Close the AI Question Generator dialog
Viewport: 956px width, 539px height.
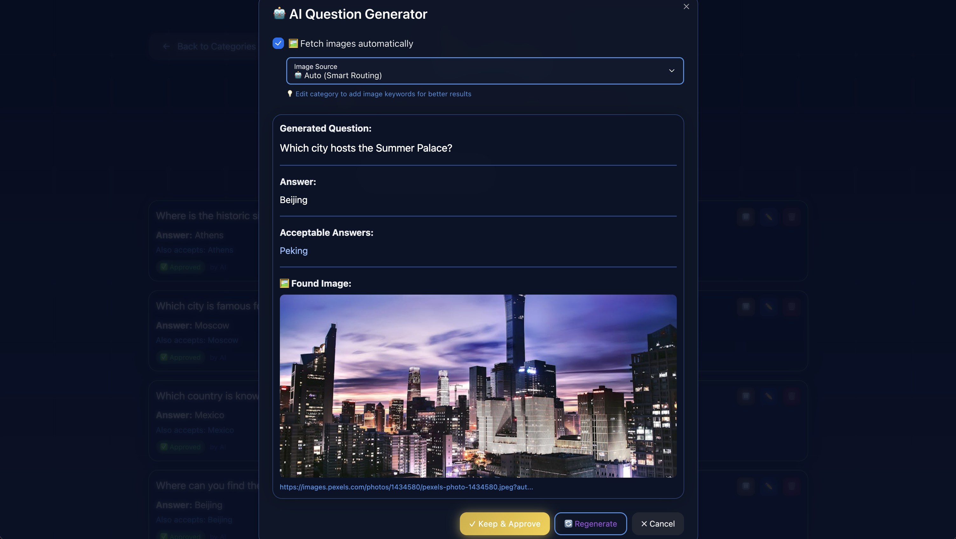pyautogui.click(x=686, y=7)
